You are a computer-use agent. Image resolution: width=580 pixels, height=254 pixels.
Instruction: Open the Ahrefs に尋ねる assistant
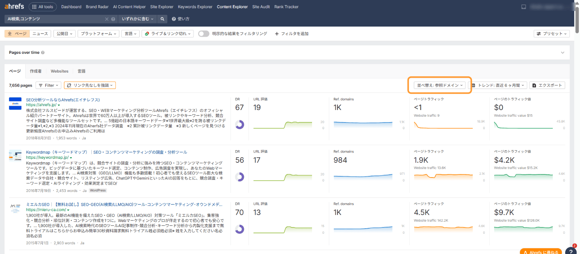pos(541,251)
